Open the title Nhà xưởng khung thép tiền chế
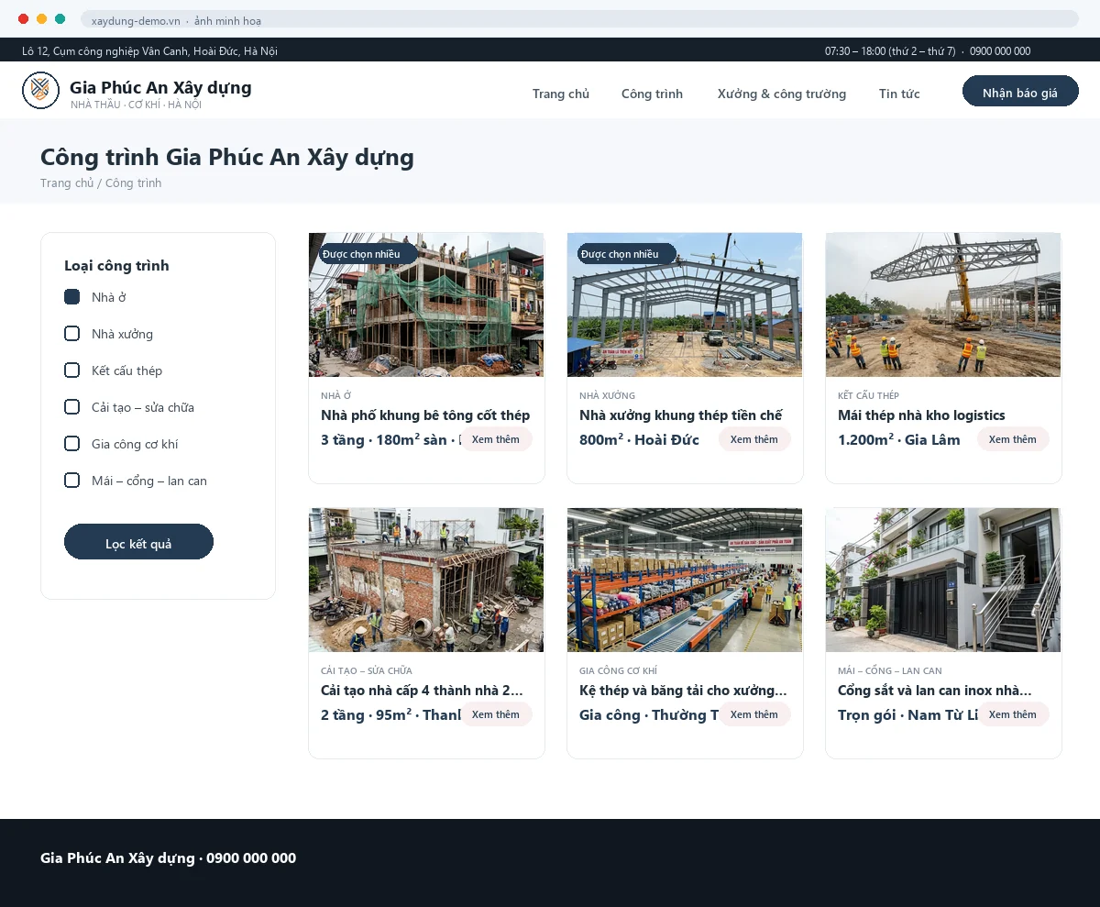1100x907 pixels. 681,415
